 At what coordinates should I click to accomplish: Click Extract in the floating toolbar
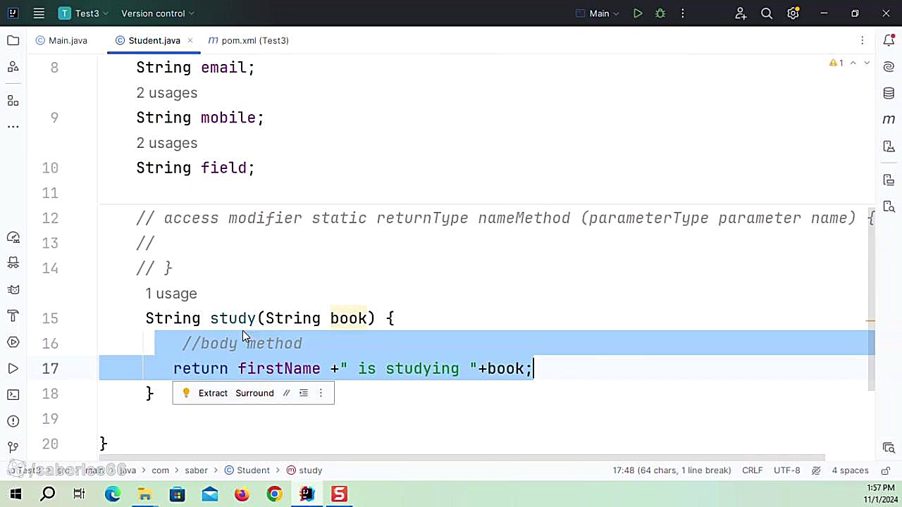[x=213, y=393]
